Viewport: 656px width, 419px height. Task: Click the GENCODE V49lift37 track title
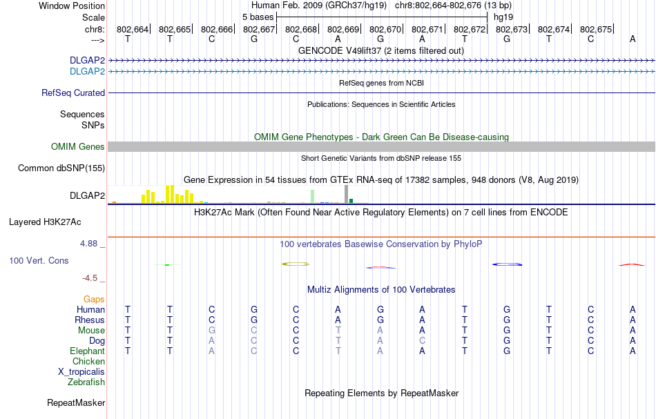(380, 50)
